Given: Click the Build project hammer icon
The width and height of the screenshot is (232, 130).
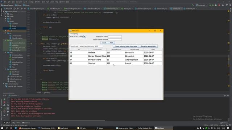Looking at the screenshot, I should click(193, 5).
